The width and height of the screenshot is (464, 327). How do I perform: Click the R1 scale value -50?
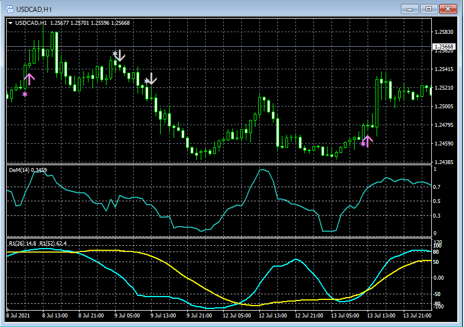[x=437, y=294]
